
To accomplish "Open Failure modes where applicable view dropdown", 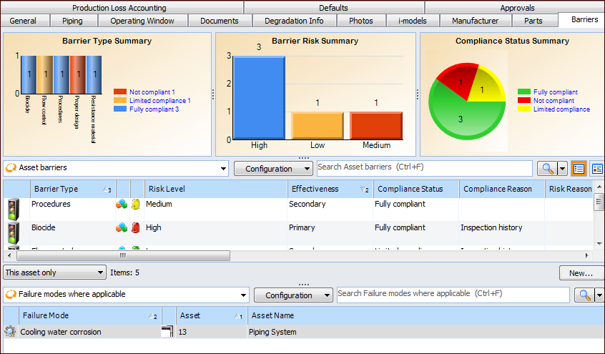I will pyautogui.click(x=243, y=295).
